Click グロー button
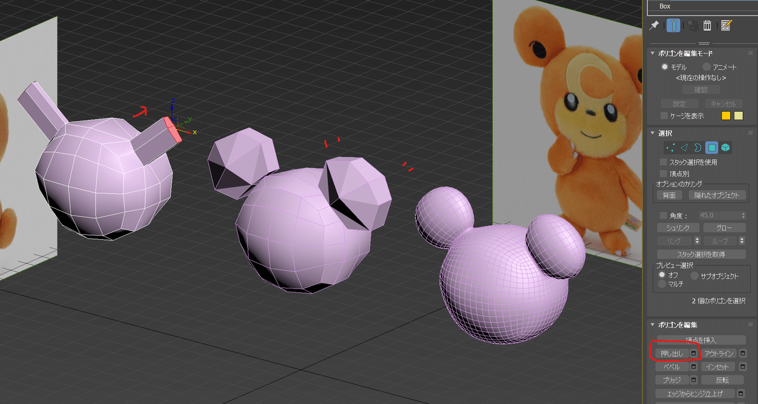The width and height of the screenshot is (758, 404). coord(725,228)
